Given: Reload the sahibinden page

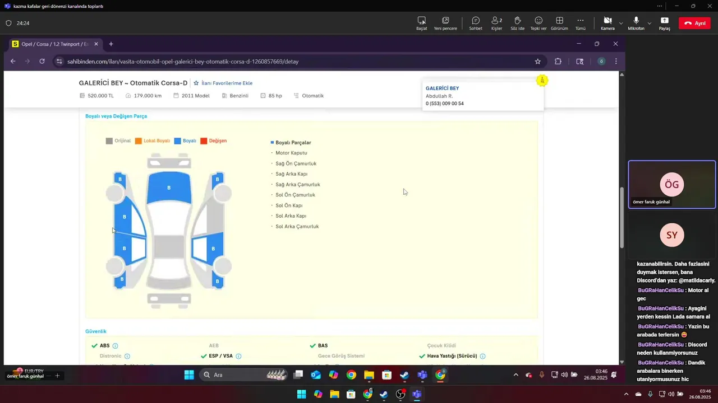Looking at the screenshot, I should point(42,61).
